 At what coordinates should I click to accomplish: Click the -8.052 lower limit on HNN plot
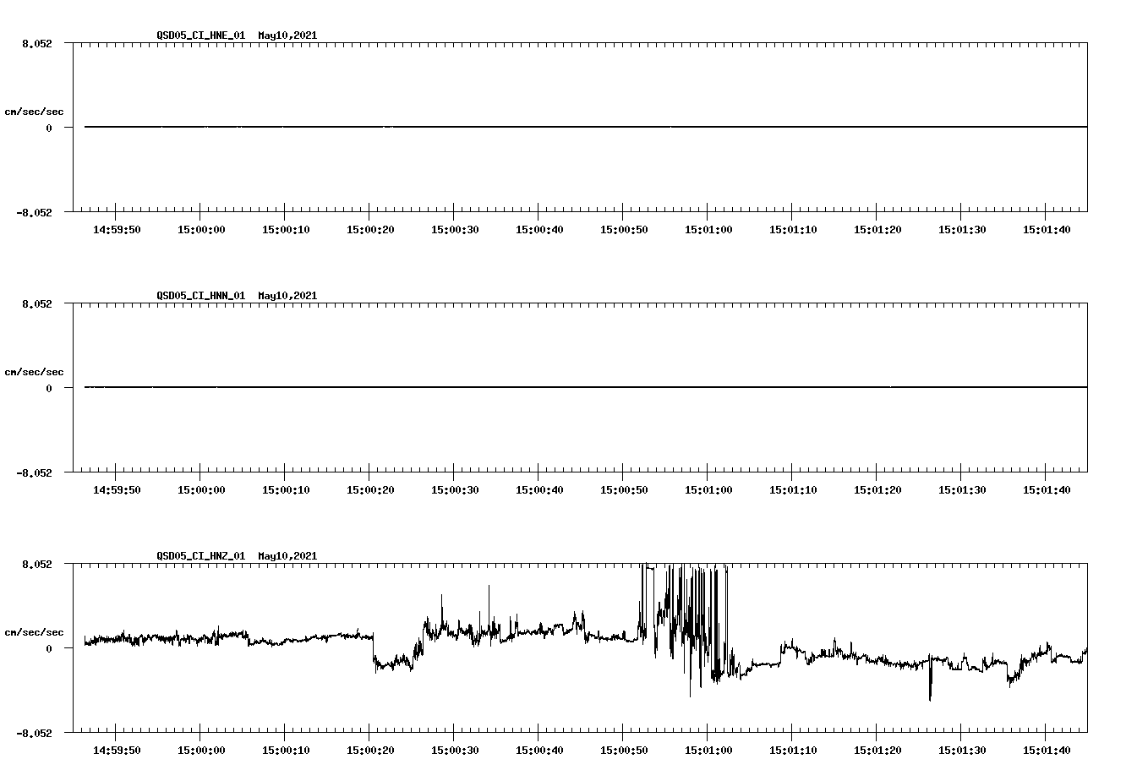(x=34, y=473)
